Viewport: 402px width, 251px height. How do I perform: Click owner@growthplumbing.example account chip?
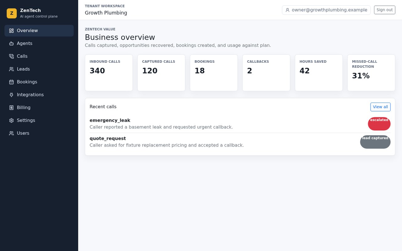coord(326,10)
